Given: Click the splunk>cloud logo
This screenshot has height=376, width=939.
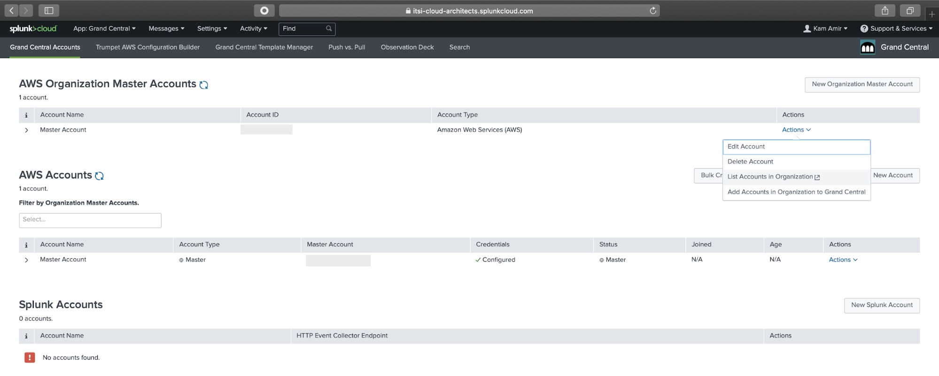Looking at the screenshot, I should [33, 29].
